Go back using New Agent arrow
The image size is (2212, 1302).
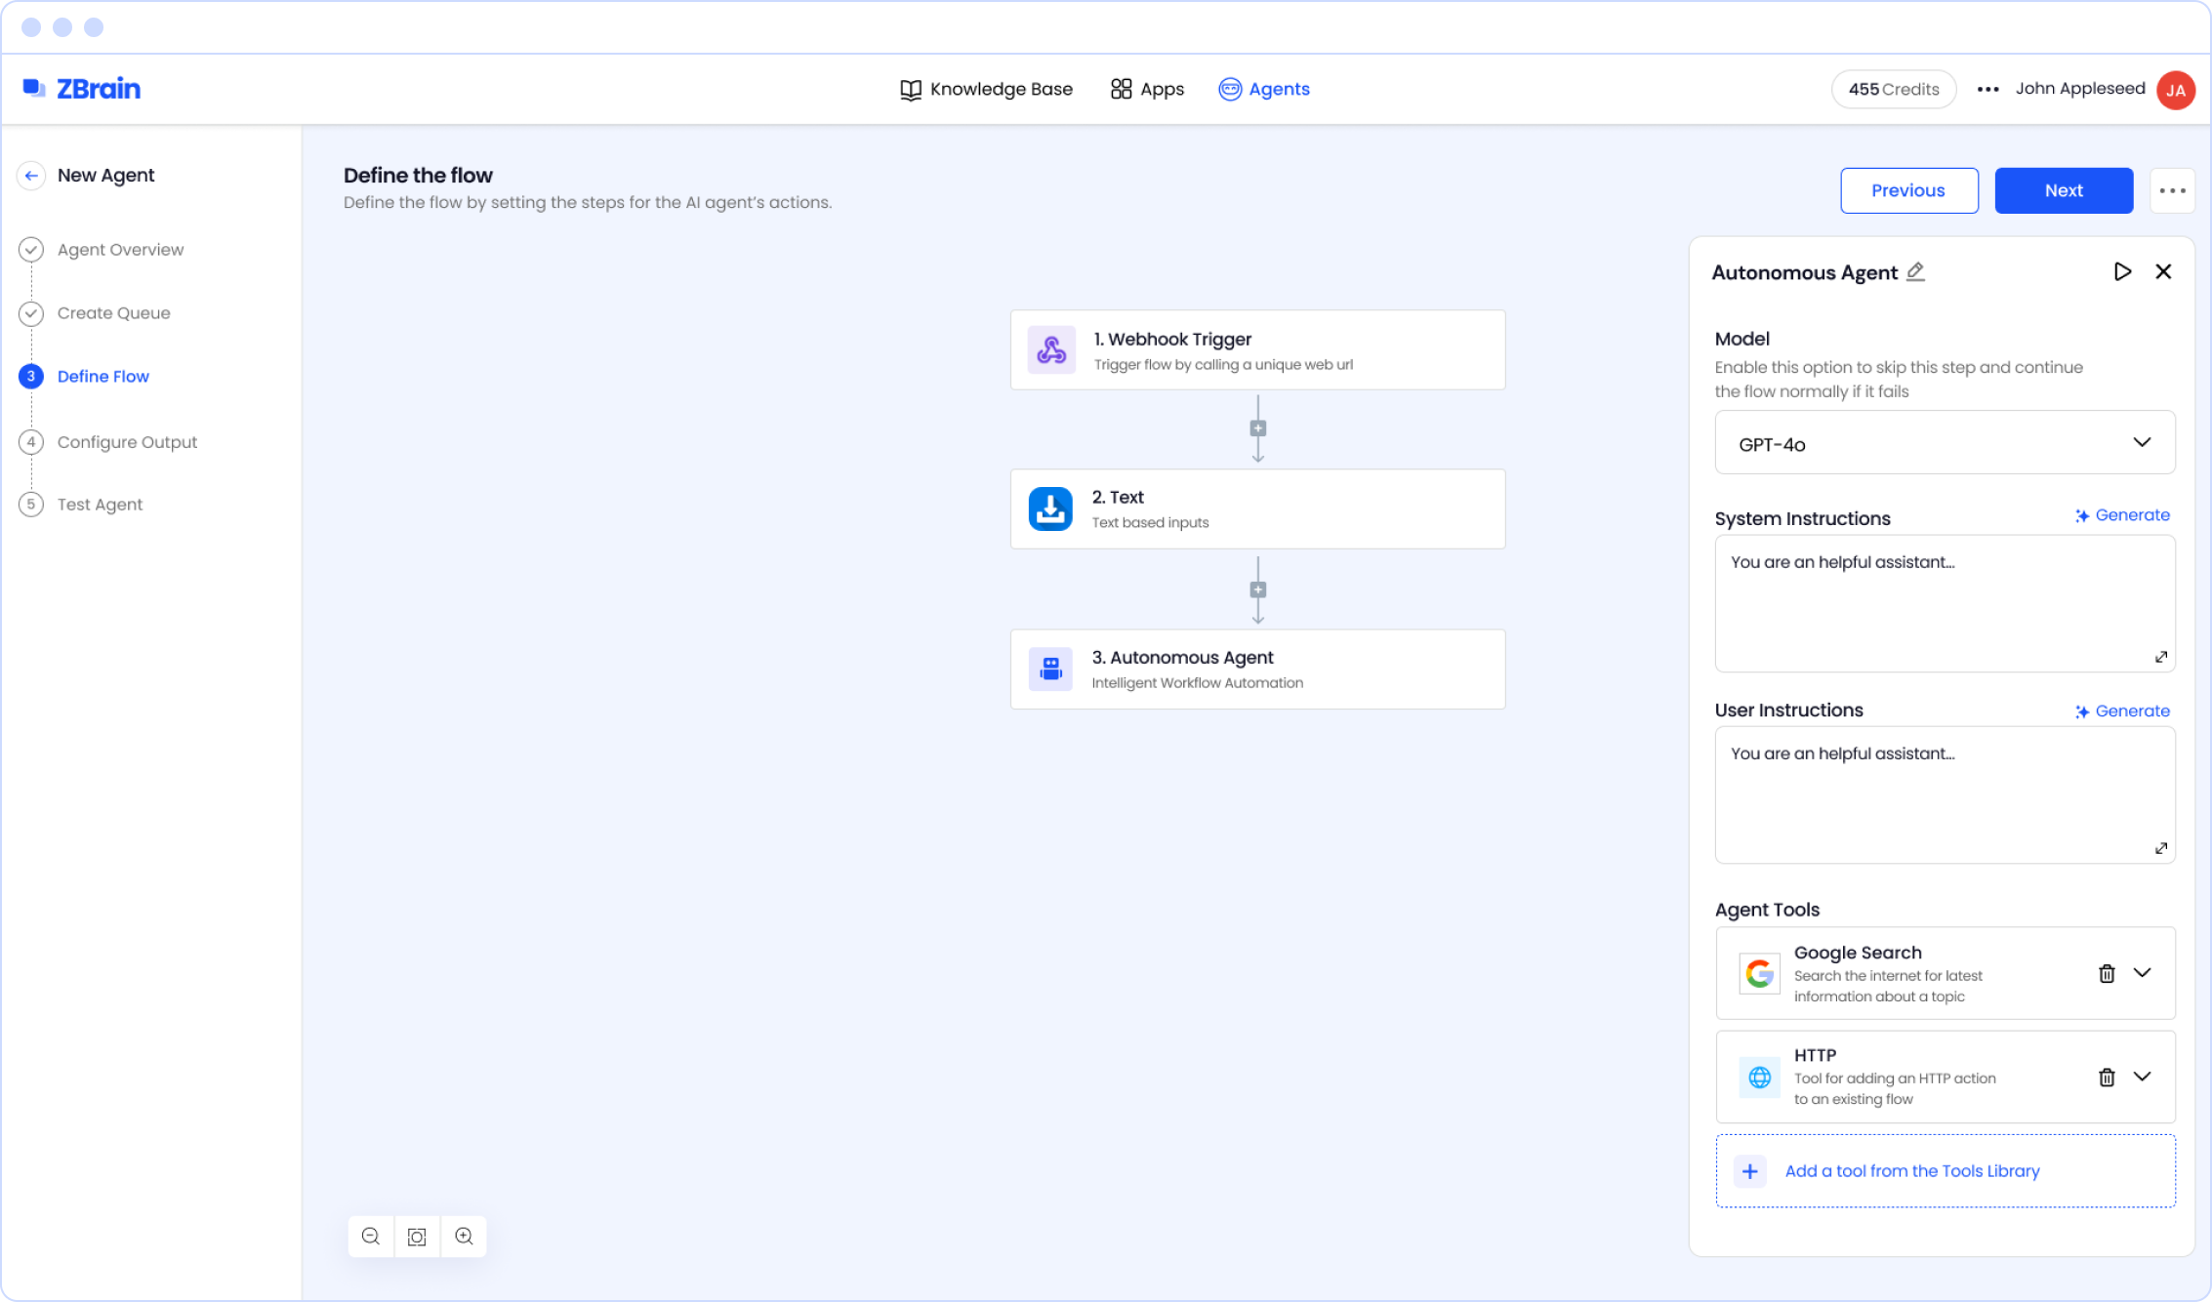click(31, 176)
